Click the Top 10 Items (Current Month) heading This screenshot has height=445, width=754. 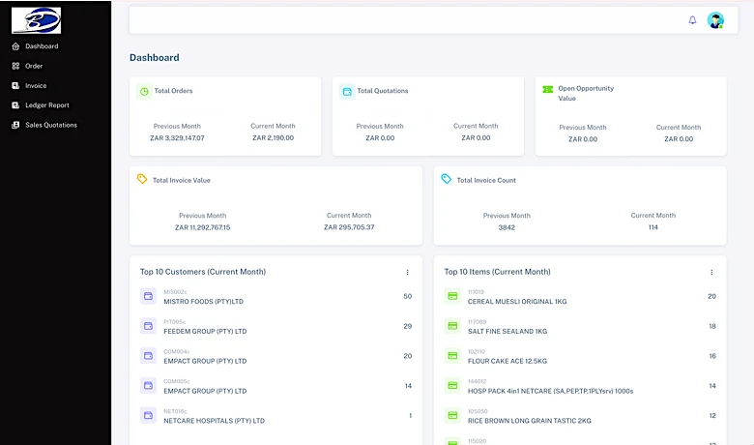pyautogui.click(x=497, y=272)
